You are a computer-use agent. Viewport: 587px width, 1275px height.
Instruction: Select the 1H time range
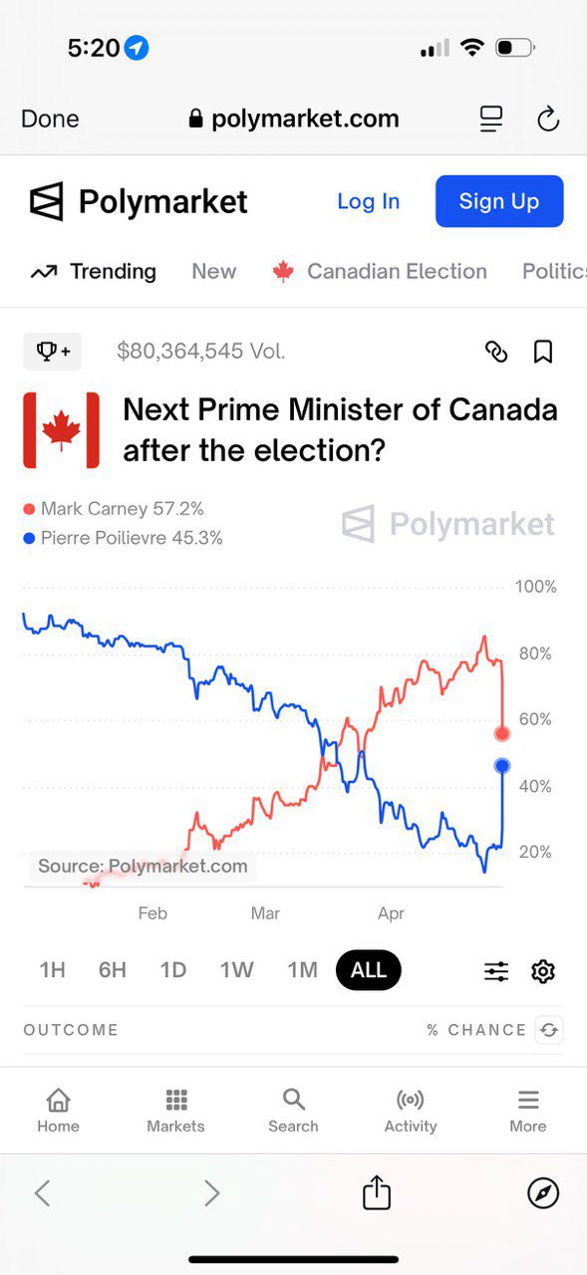(52, 970)
